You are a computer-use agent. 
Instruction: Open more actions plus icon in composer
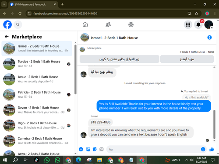tap(81, 149)
